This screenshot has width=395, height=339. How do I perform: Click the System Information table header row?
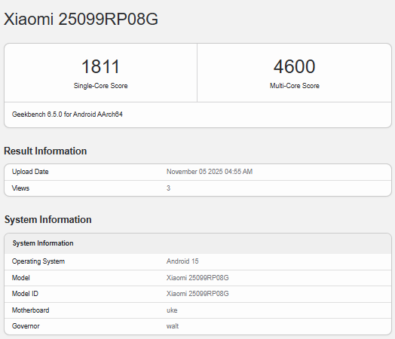click(197, 243)
